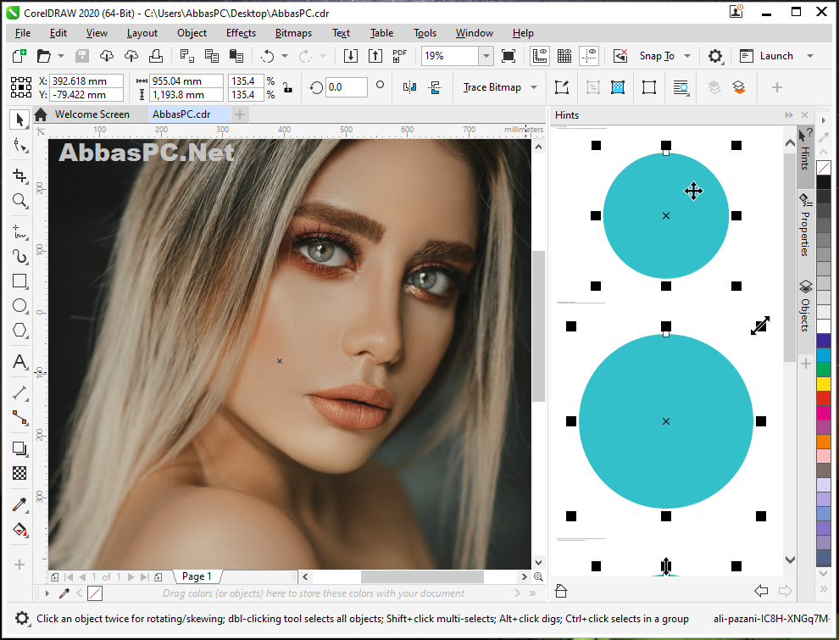This screenshot has width=839, height=640.
Task: Expand the Trace Bitmap dropdown arrow
Action: [534, 87]
